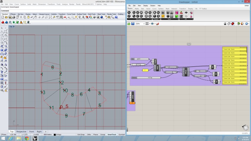The height and width of the screenshot is (141, 251).
Task: Open the preview eye icon dropdown arrow
Action: [x=154, y=24]
